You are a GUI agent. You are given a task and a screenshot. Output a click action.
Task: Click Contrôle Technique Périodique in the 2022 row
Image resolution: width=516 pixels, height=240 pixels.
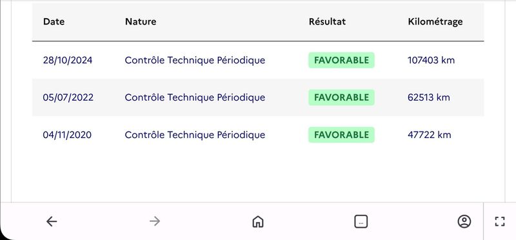pos(195,97)
